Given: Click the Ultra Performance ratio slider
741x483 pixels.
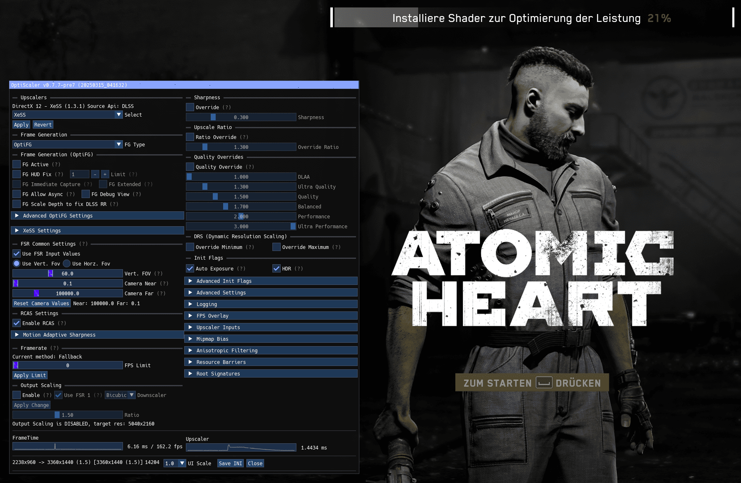Looking at the screenshot, I should click(x=241, y=227).
